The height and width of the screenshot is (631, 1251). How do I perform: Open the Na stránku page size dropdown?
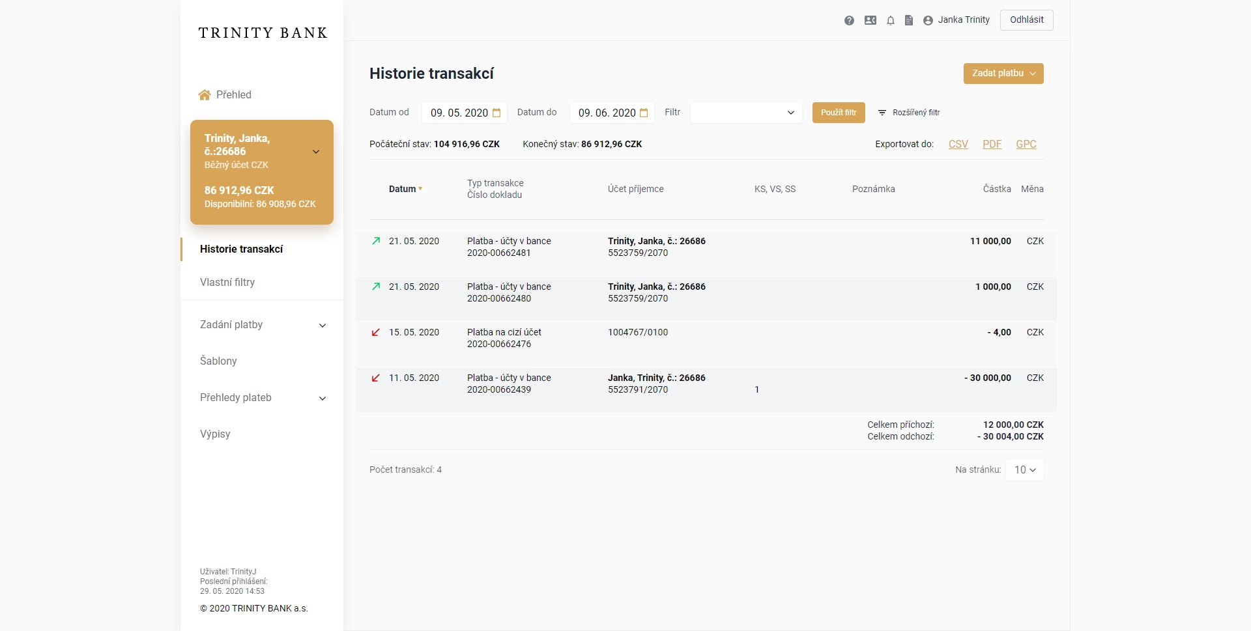tap(1024, 470)
